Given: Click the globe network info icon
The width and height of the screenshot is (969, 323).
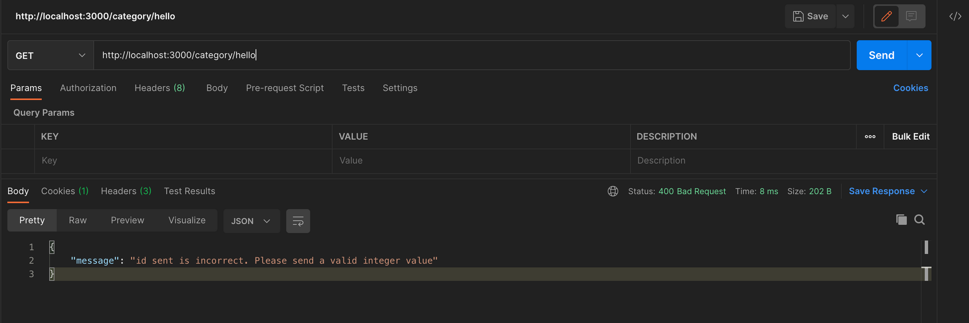Looking at the screenshot, I should click(613, 191).
